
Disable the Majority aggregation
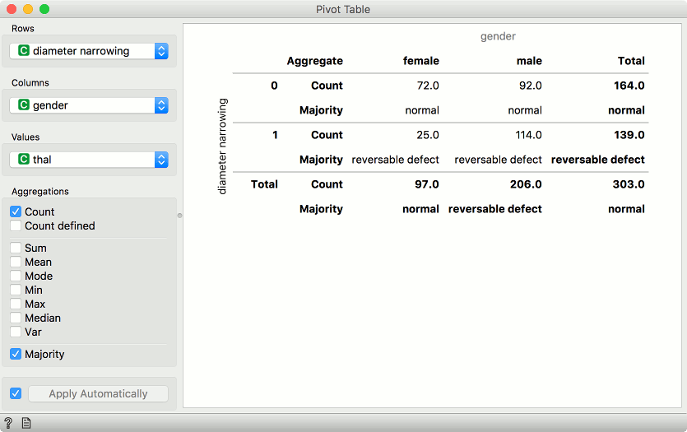click(16, 354)
